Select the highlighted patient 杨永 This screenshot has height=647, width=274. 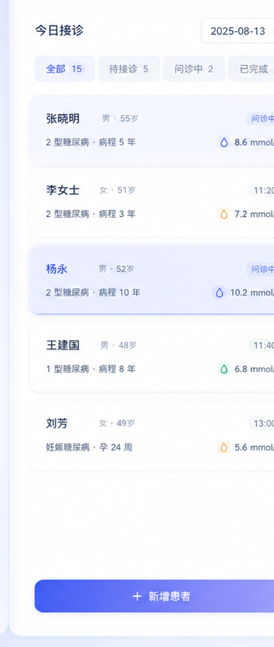tap(152, 280)
